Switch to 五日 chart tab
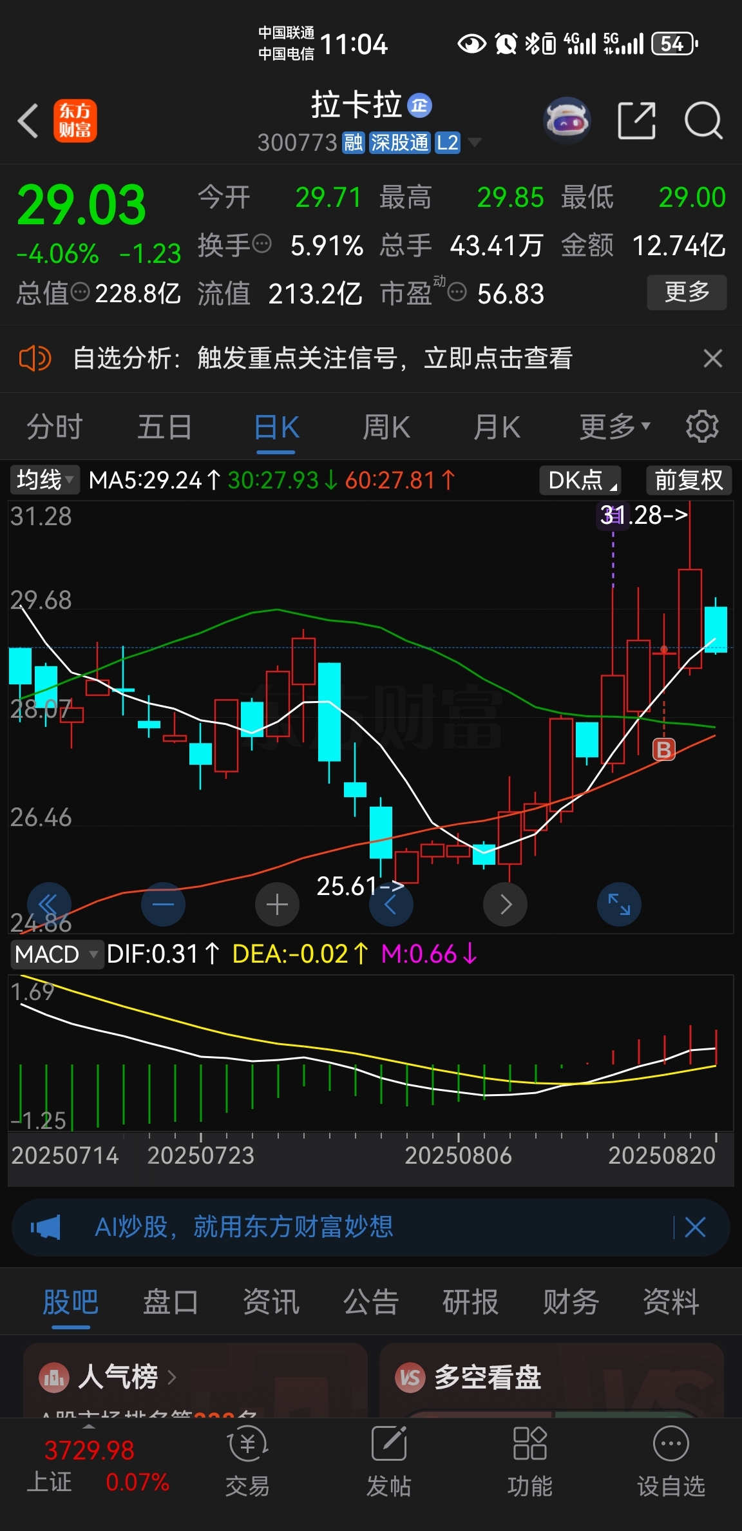The image size is (742, 1531). click(165, 427)
